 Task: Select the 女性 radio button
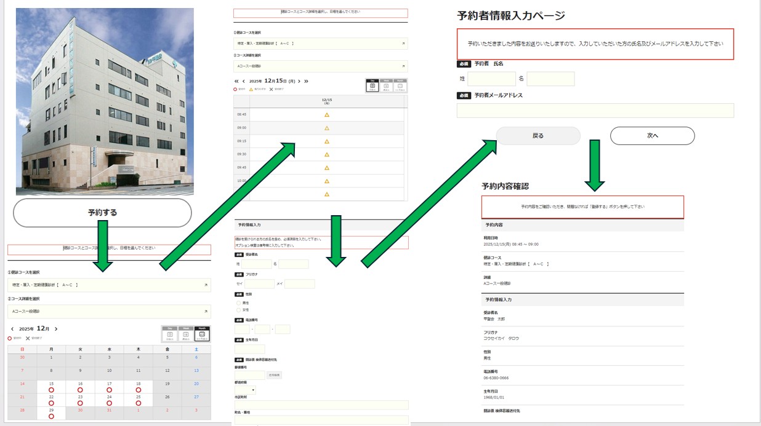238,310
